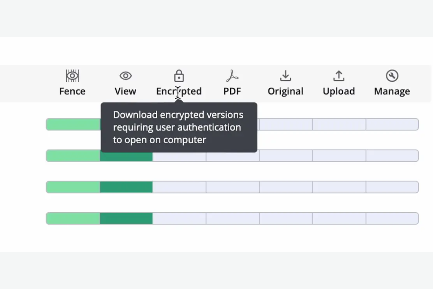The image size is (433, 289).
Task: Click the Upload toolbar label
Action: (339, 91)
